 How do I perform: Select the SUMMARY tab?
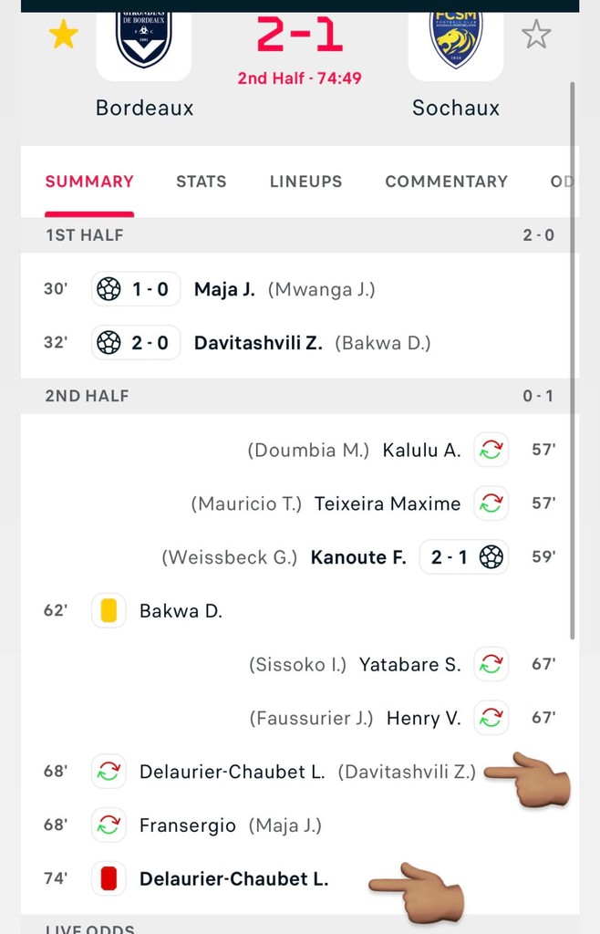(89, 182)
